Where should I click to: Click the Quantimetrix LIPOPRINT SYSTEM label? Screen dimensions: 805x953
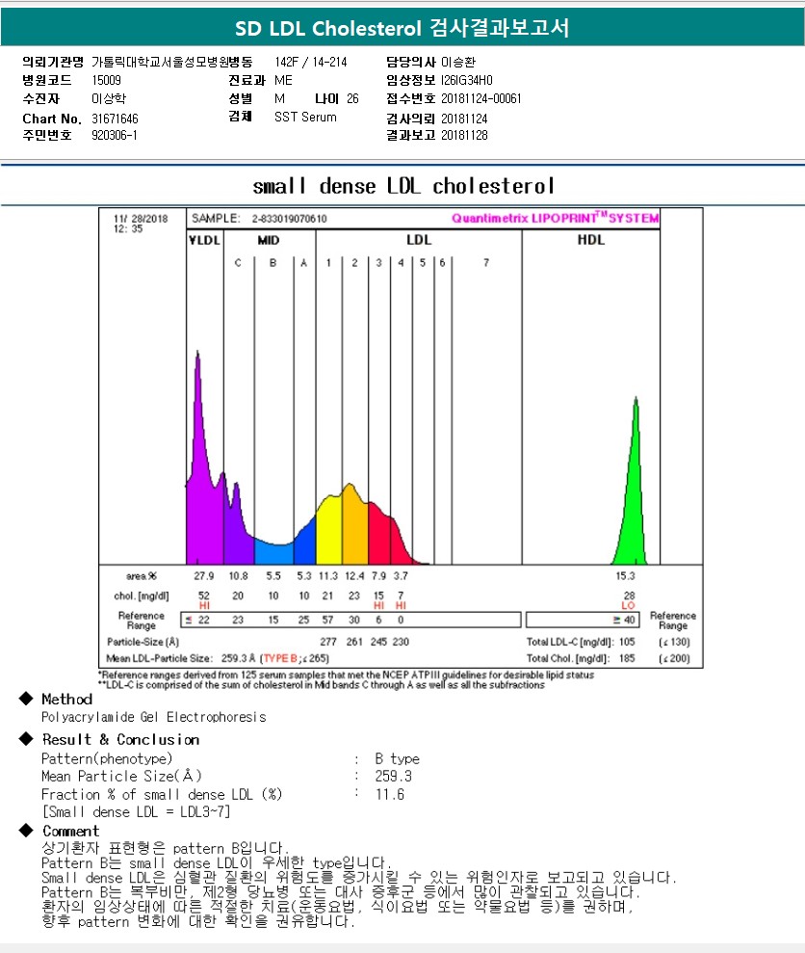555,218
